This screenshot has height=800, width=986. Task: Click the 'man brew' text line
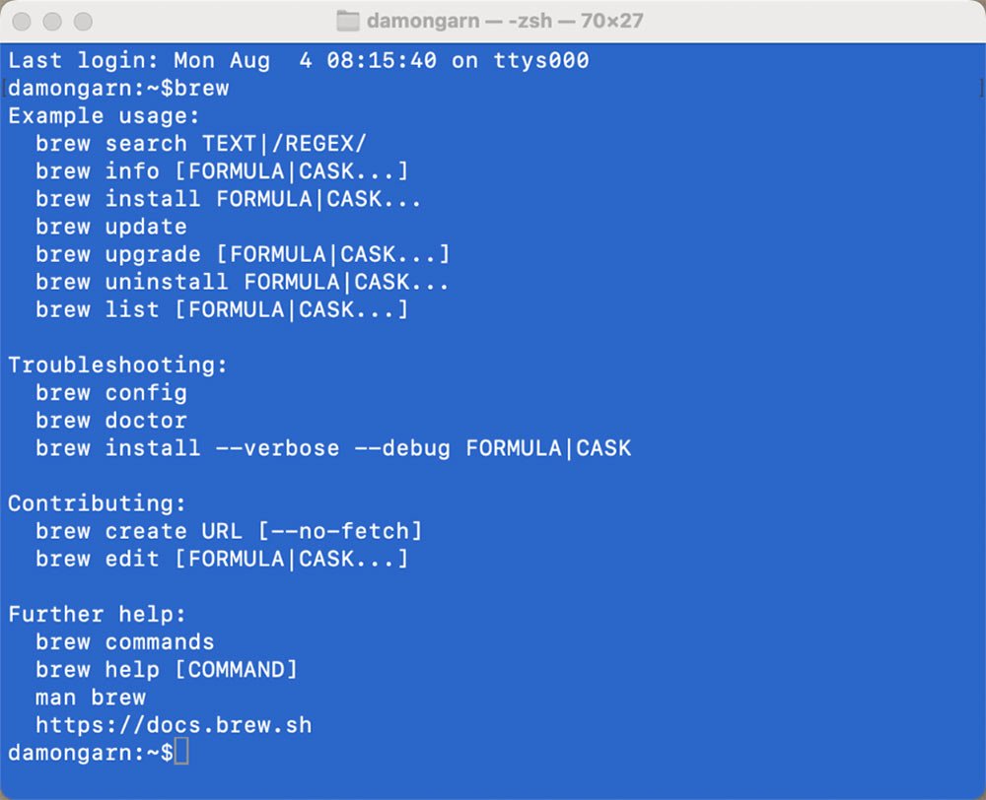[x=90, y=698]
